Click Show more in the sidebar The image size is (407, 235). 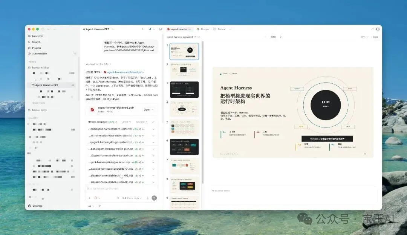click(39, 103)
